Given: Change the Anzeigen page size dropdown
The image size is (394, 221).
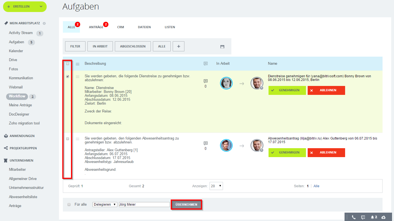Looking at the screenshot, I should pos(216,186).
